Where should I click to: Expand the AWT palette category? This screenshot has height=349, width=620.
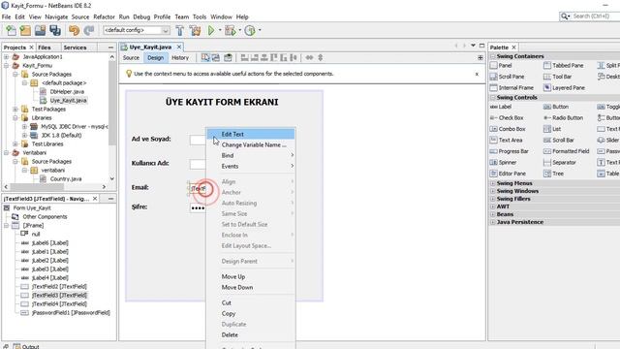tap(493, 206)
